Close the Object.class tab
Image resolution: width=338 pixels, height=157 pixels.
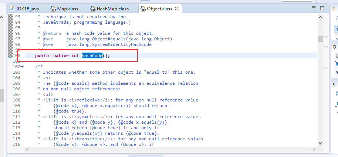pos(177,9)
